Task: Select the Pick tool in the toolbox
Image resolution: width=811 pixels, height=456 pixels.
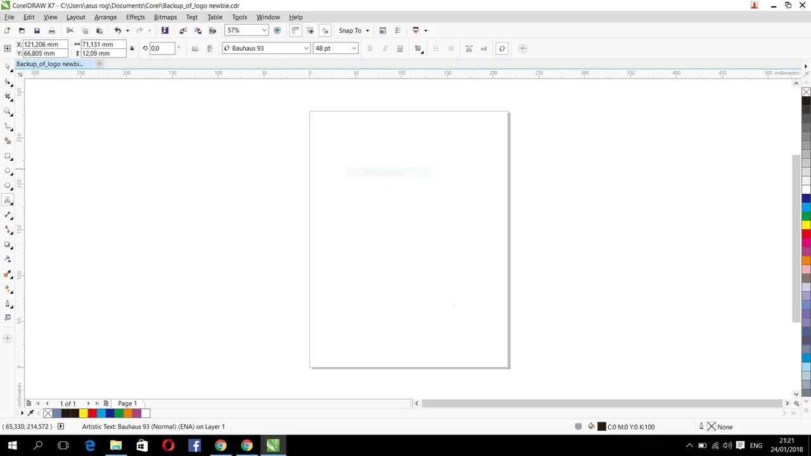Action: click(8, 66)
